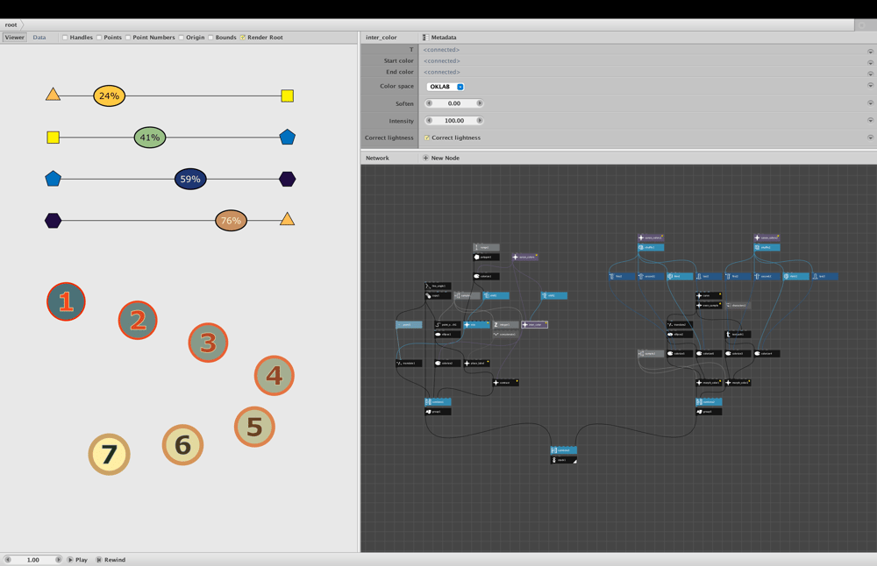Select the contrast node
Image resolution: width=877 pixels, height=566 pixels.
pyautogui.click(x=506, y=382)
